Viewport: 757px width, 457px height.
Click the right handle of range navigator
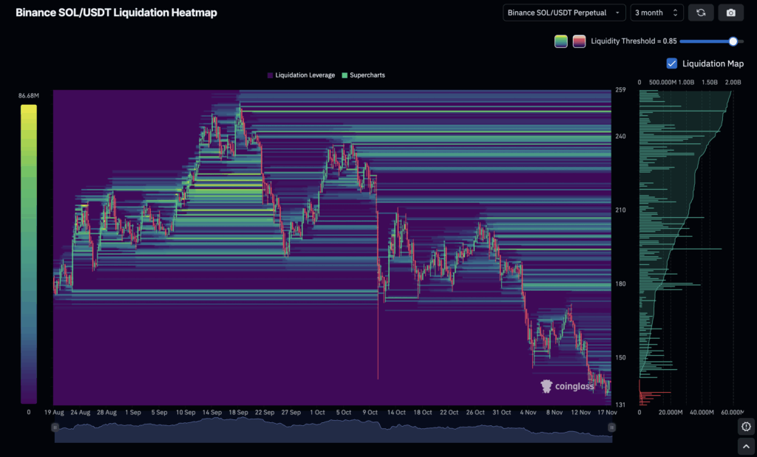pos(611,427)
